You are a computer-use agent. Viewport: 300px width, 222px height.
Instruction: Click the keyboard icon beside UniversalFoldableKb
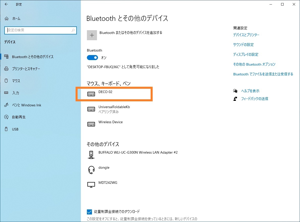click(x=91, y=109)
